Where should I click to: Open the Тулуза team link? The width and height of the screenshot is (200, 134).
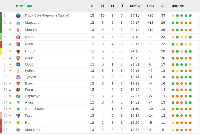point(30,77)
